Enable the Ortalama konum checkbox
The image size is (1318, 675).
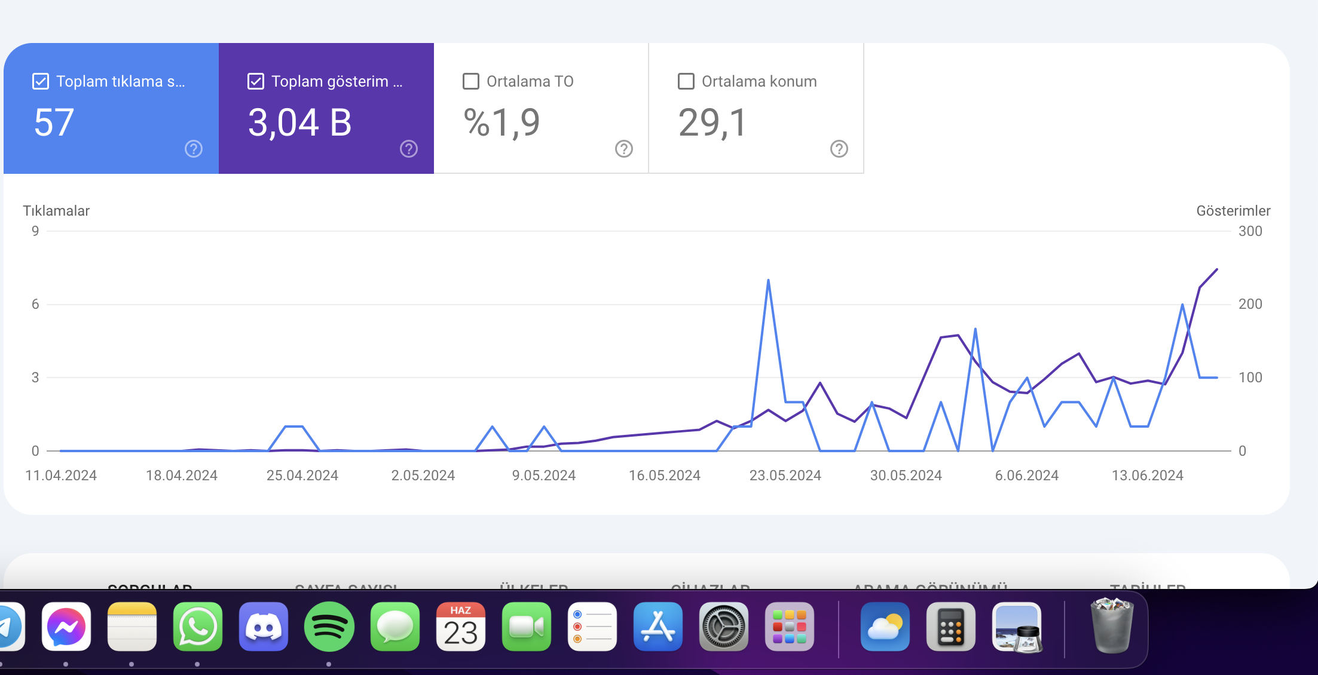(x=686, y=81)
